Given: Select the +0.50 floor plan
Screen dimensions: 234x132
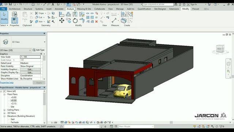Looking at the screenshot, I should pyautogui.click(x=14, y=100).
